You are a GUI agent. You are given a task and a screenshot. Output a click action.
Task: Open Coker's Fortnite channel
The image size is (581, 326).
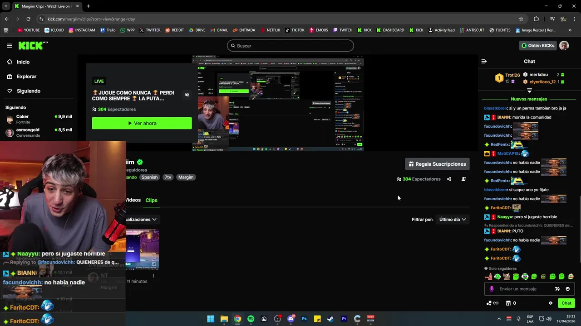(39, 119)
